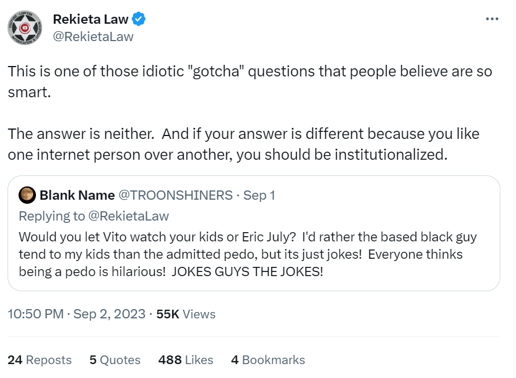Click @RekietaLaw in the Replying to line
Image resolution: width=516 pixels, height=378 pixels.
pos(128,216)
